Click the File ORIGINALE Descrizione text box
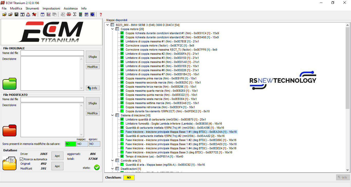351x187 pixels. point(52,73)
